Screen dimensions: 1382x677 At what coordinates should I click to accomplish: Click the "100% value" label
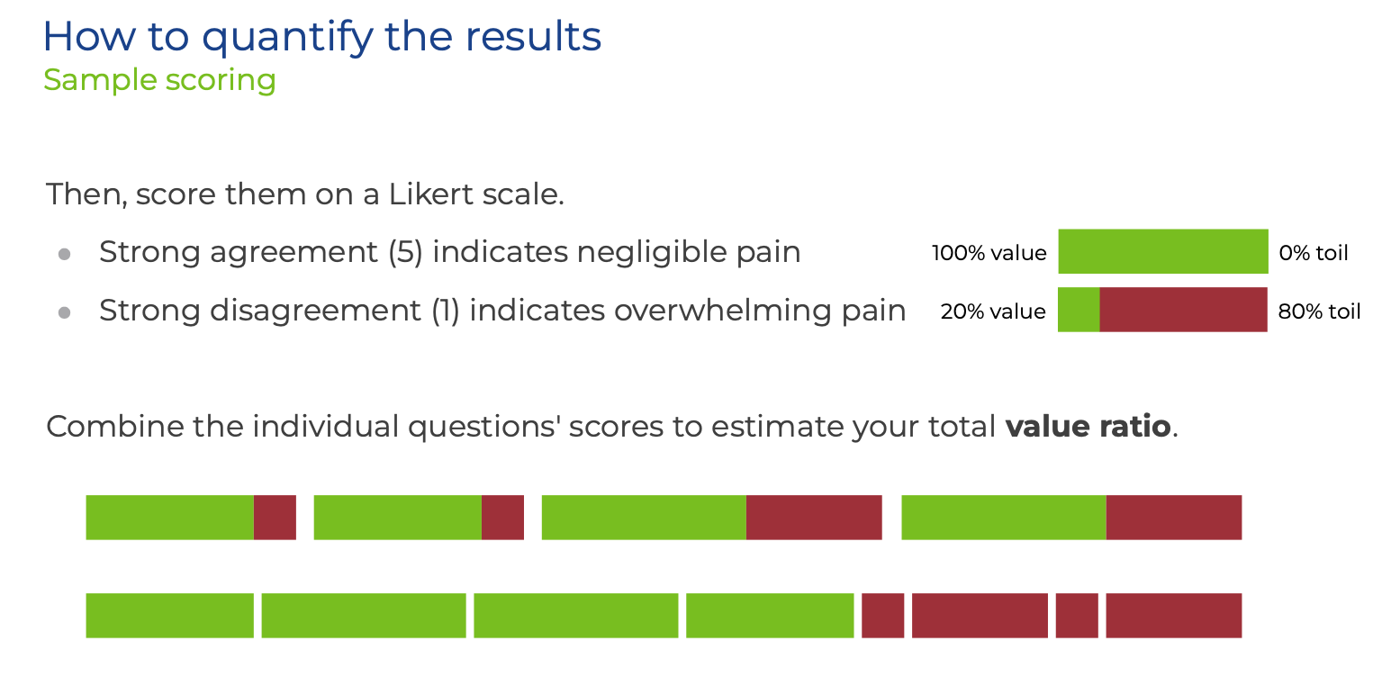click(x=989, y=254)
